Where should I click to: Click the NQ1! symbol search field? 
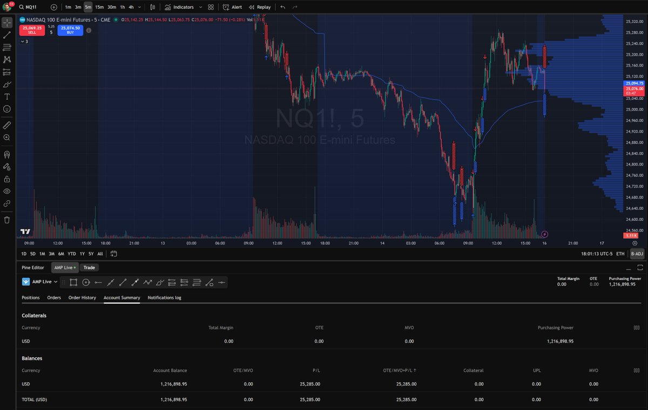(32, 7)
